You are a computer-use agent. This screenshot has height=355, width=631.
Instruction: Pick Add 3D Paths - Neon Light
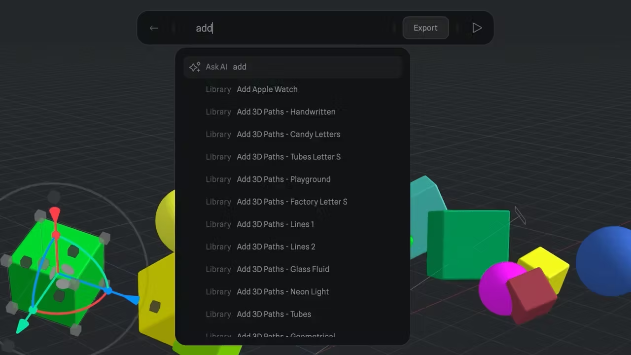tap(282, 292)
